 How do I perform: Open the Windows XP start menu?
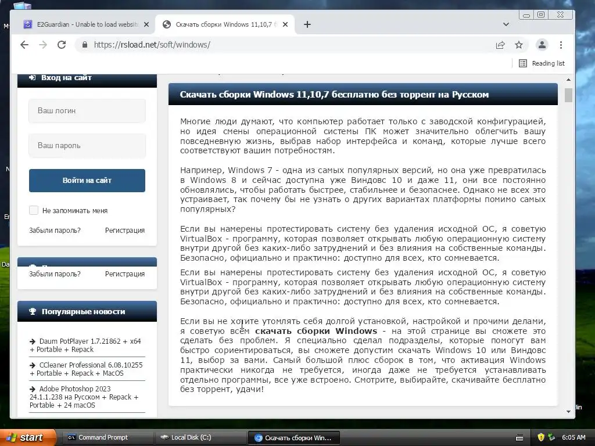click(x=27, y=437)
